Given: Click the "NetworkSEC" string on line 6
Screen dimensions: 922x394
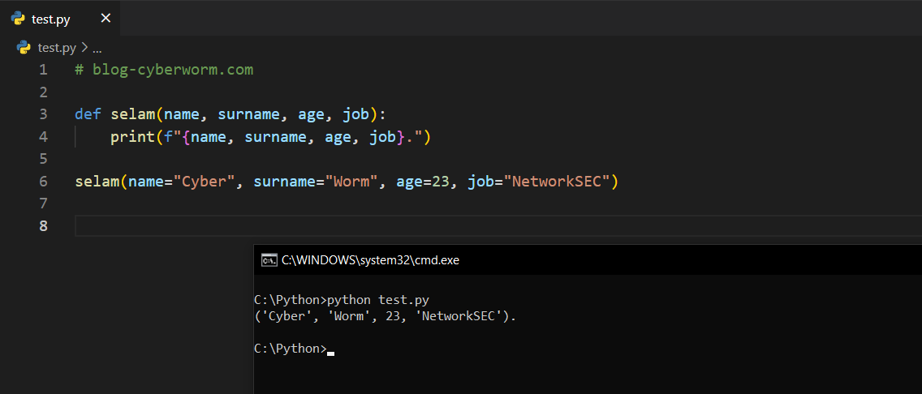Looking at the screenshot, I should 560,181.
